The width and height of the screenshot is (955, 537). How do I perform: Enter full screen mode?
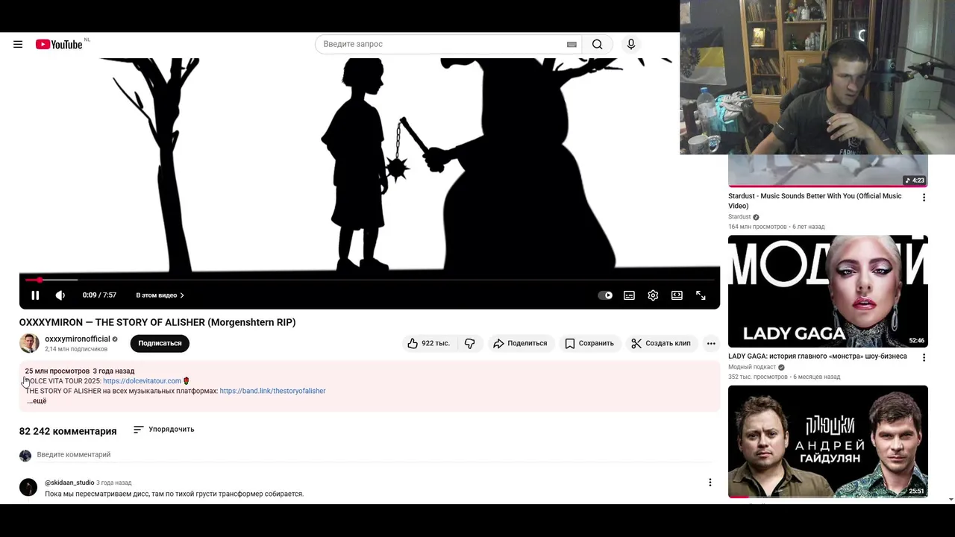coord(701,295)
